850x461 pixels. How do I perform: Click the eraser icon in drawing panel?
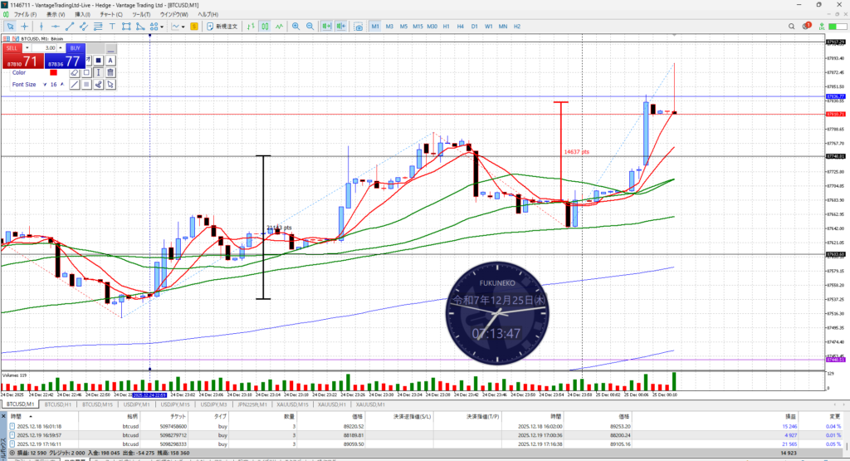pos(74,72)
